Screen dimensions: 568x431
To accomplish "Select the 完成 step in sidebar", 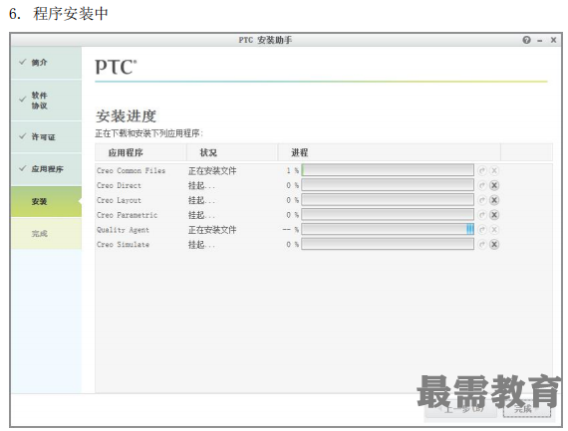I will [x=46, y=233].
